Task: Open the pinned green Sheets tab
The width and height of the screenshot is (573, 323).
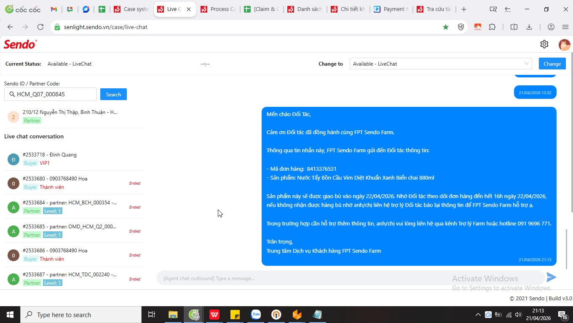Action: pos(102,9)
